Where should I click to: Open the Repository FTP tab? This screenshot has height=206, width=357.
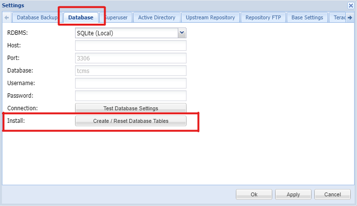pos(263,18)
